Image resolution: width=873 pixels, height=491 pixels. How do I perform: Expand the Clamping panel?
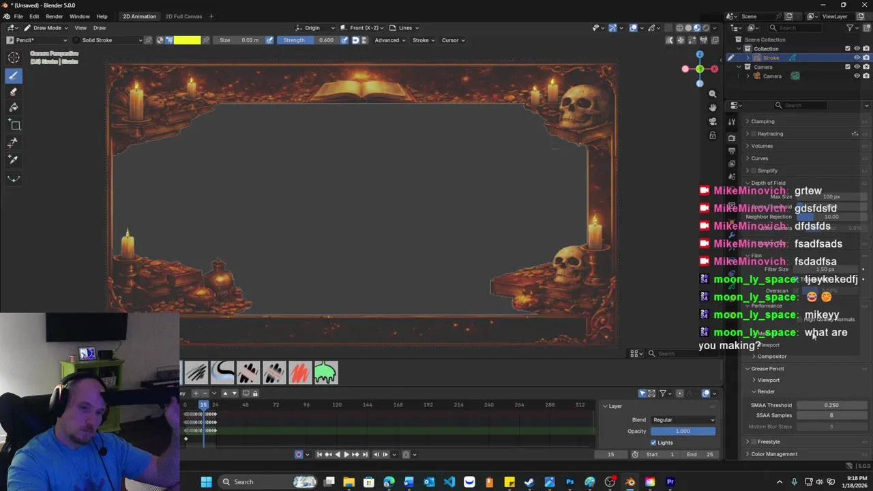pyautogui.click(x=763, y=121)
